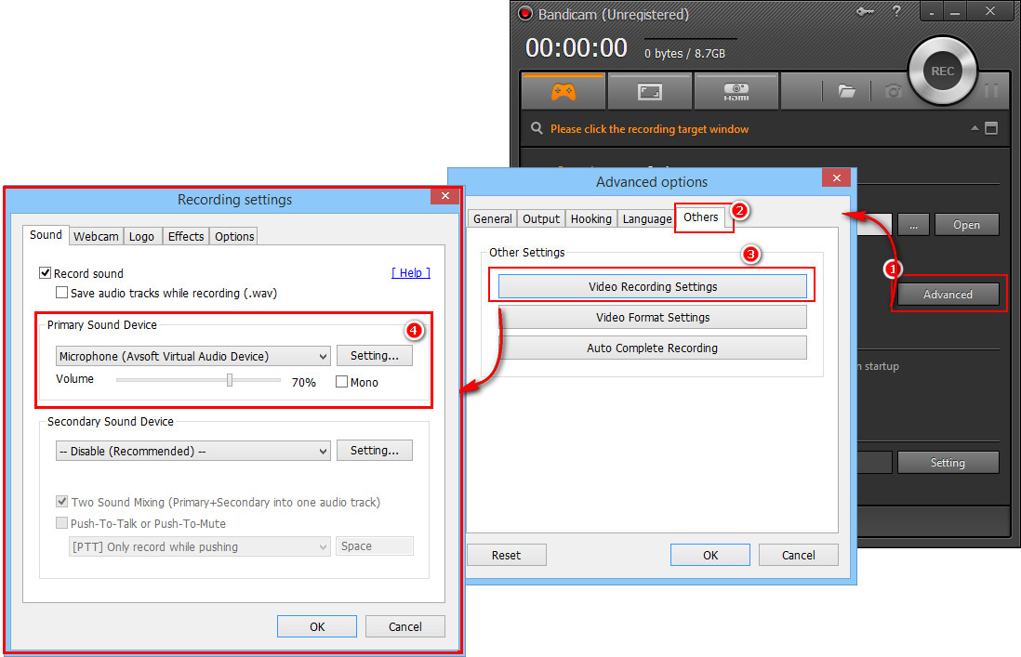
Task: Open the PTT Only record while pushing dropdown
Action: (199, 546)
